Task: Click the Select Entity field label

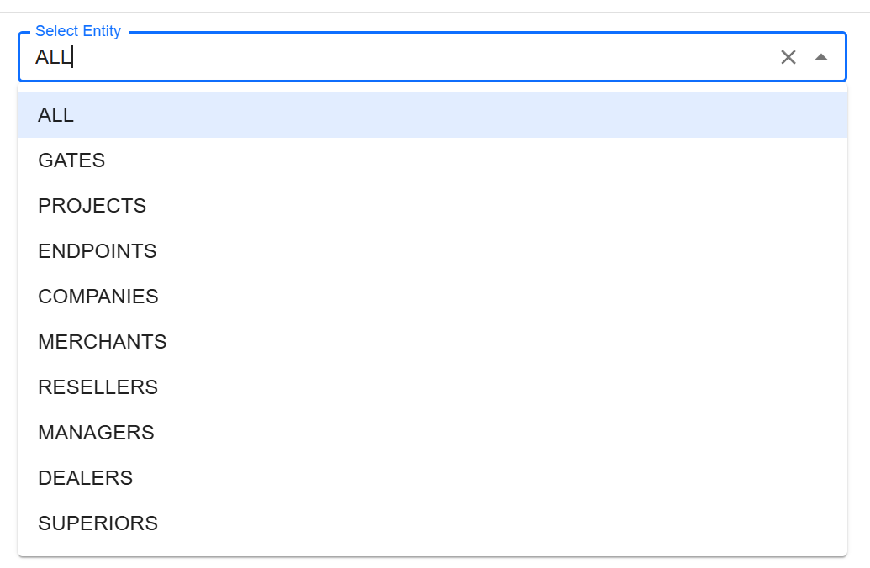Action: 78,31
